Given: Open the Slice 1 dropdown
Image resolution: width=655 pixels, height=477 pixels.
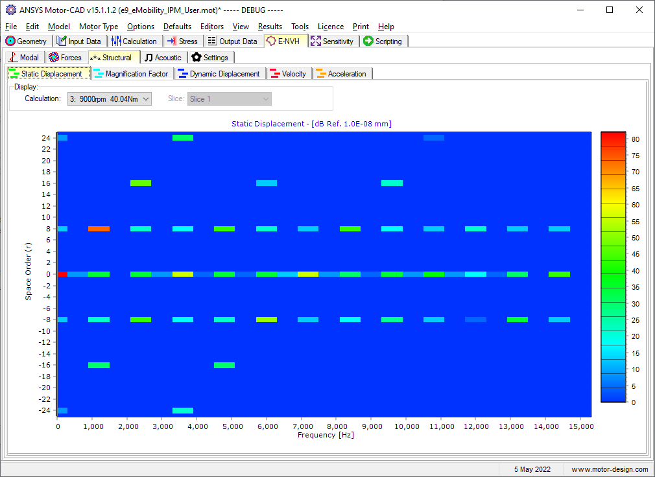Looking at the screenshot, I should (x=230, y=99).
